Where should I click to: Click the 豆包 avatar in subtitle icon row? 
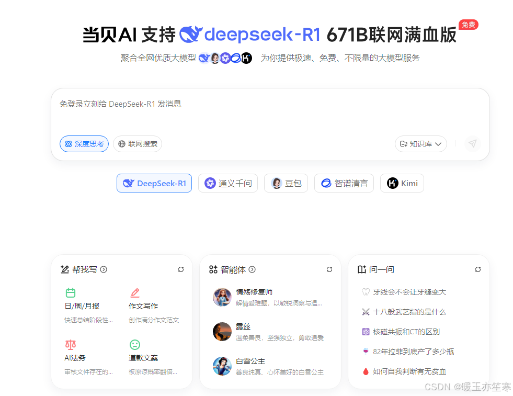[x=215, y=58]
